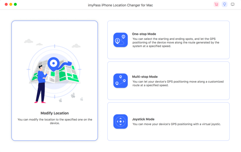241x152 pixels.
Task: Click the Multi-stop Mode waypoints icon
Action: 120,81
